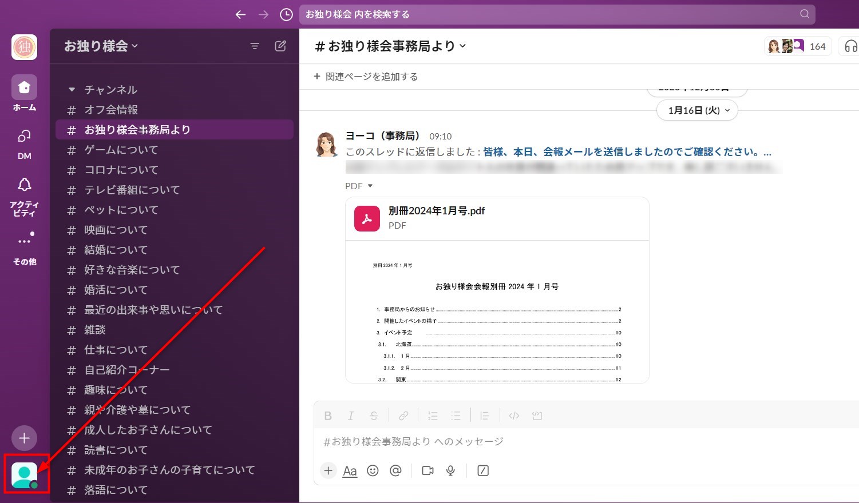Open attachment plus button in composer
859x503 pixels.
pyautogui.click(x=328, y=470)
